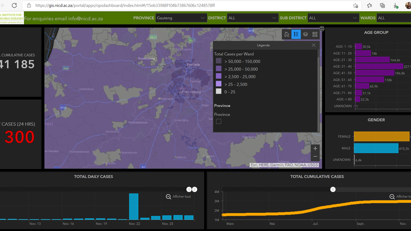Click the map Home extent icon
This screenshot has width=411, height=231.
(287, 34)
